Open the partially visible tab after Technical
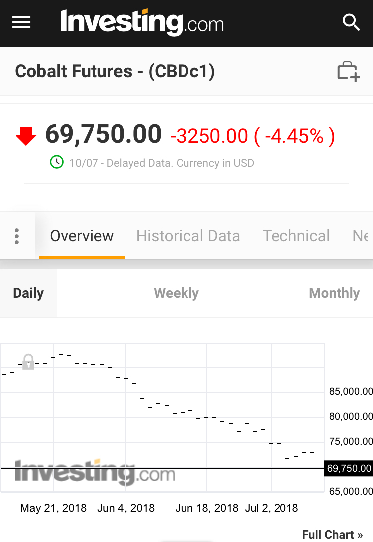373x542 pixels. tap(361, 236)
